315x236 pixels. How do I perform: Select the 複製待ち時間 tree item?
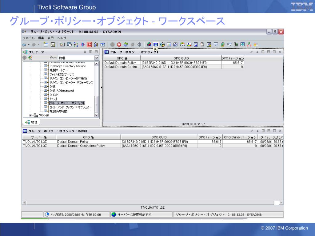tap(58, 111)
